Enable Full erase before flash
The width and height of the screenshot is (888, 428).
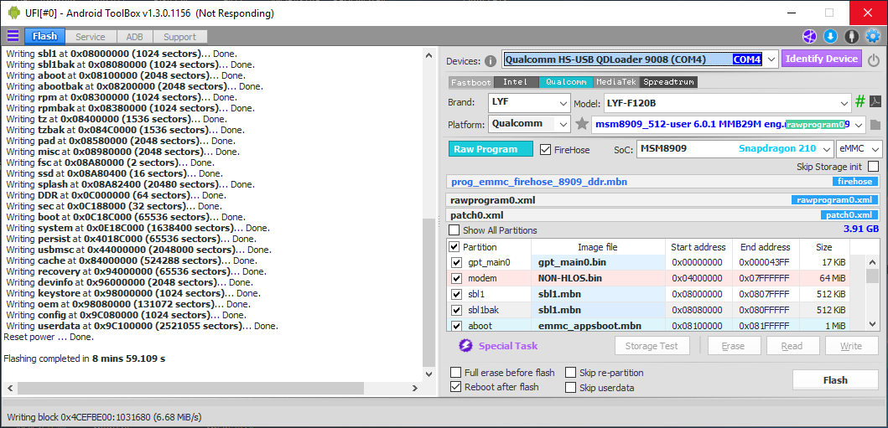(455, 373)
